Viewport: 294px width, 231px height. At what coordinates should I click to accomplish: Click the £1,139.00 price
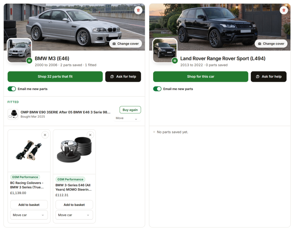[x=18, y=193]
